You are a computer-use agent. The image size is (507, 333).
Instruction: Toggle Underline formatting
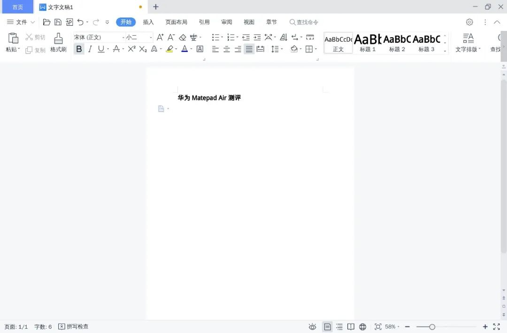coord(101,49)
